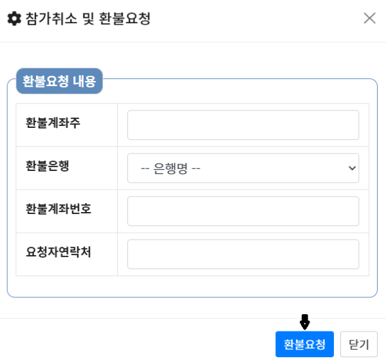Viewport: 386px width, 363px height.
Task: Expand the 환불은행 dropdown chevron
Action: click(x=352, y=168)
